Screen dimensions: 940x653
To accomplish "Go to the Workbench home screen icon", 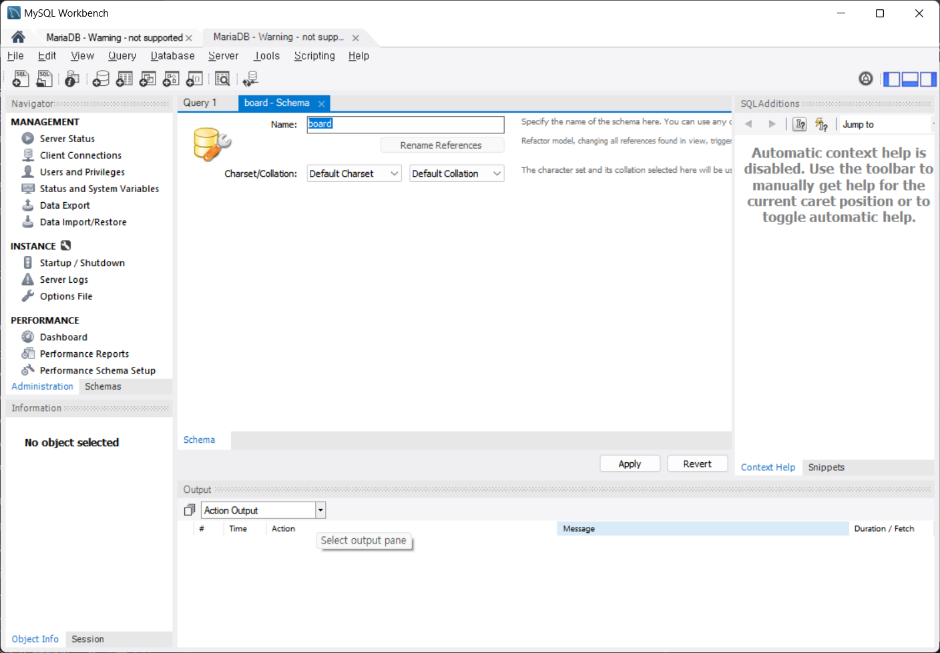I will coord(18,37).
